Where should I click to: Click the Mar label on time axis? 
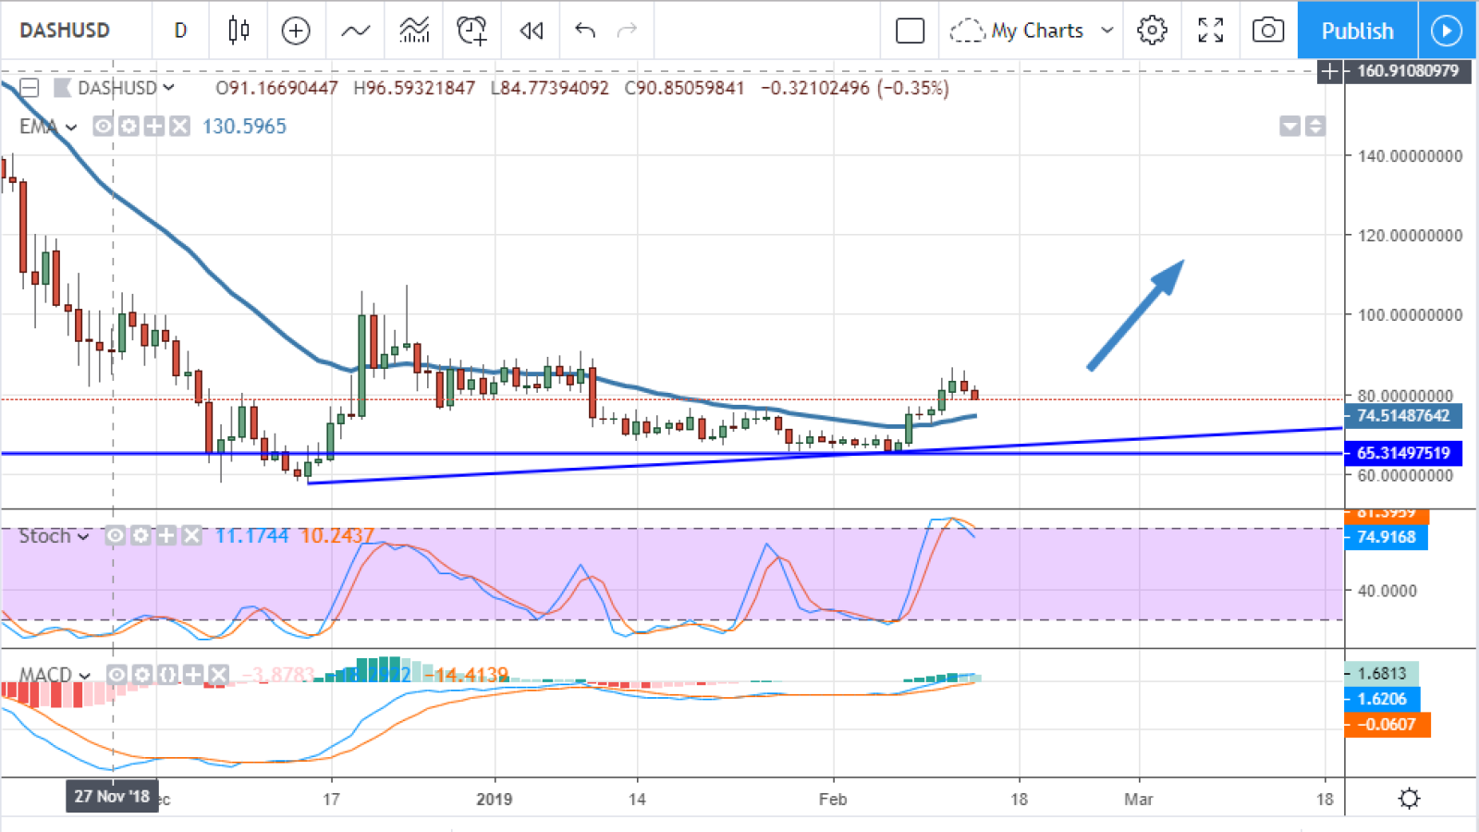tap(1139, 799)
